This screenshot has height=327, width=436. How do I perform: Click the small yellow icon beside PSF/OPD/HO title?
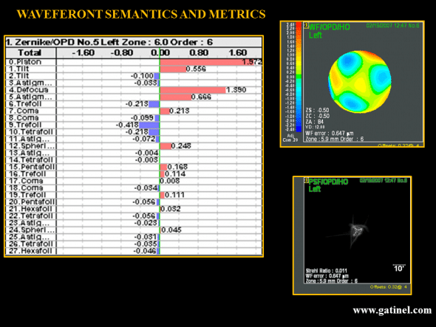coord(307,181)
